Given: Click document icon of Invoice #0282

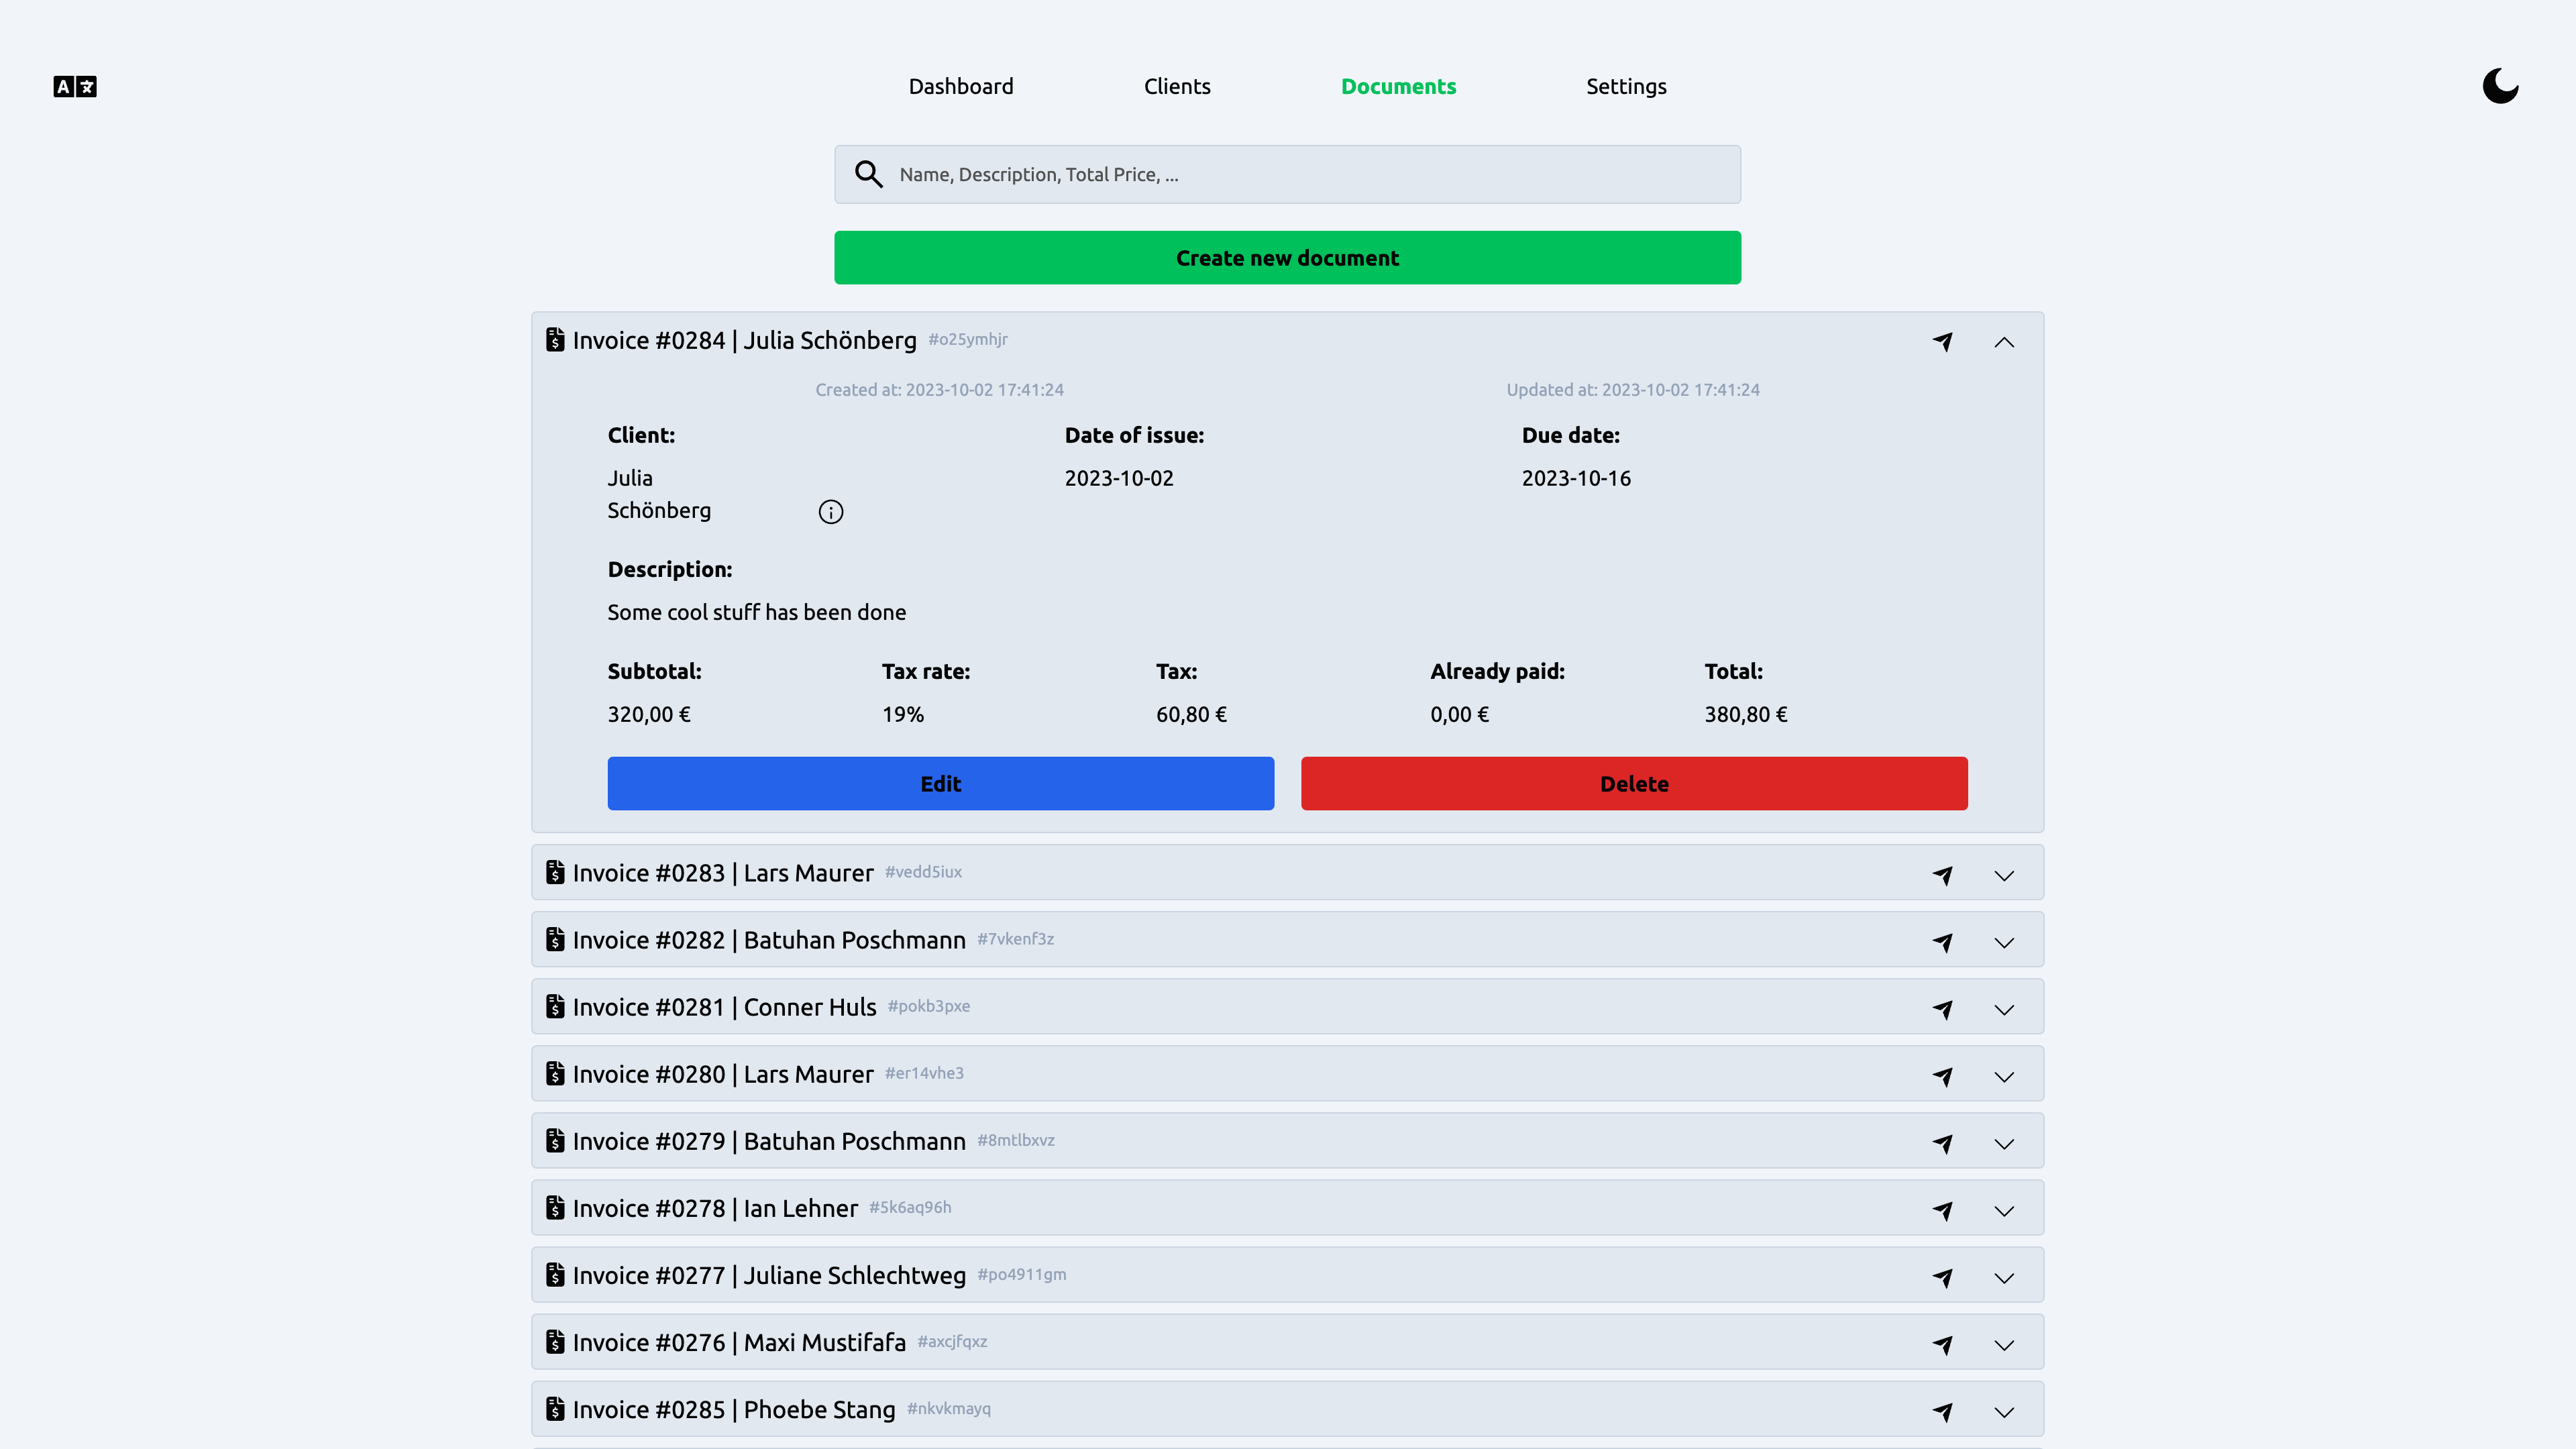Looking at the screenshot, I should coord(555,940).
